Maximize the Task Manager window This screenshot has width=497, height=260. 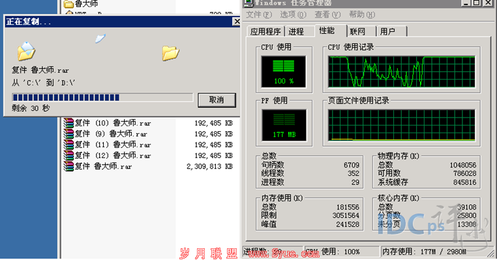point(476,3)
